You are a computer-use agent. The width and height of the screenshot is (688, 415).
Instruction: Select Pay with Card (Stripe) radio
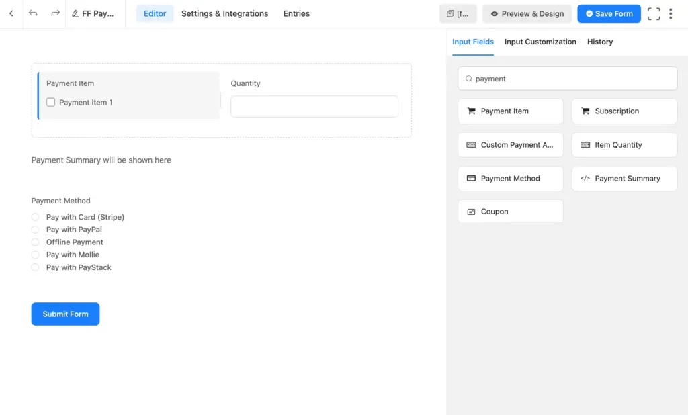(35, 217)
